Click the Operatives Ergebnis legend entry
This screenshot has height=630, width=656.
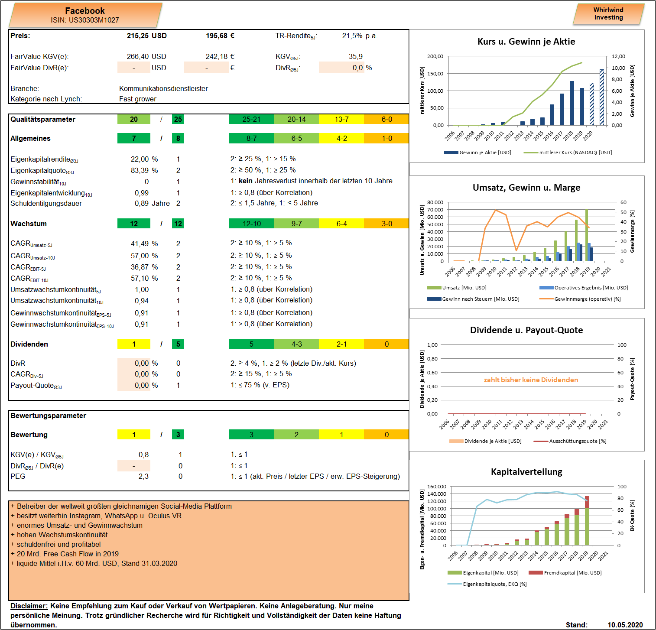point(584,288)
